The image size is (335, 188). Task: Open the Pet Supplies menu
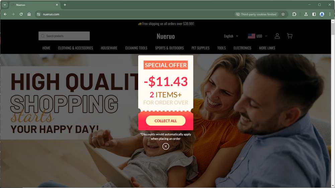[200, 48]
